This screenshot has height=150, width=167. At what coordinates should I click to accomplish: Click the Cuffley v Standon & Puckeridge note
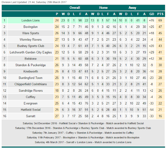[83, 133]
